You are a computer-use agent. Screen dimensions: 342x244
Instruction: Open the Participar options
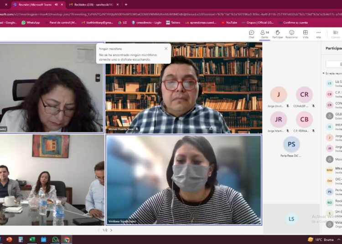277,34
